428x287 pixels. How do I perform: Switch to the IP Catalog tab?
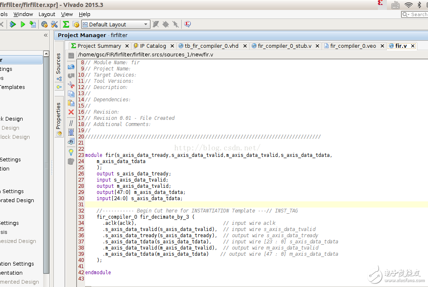tap(153, 46)
